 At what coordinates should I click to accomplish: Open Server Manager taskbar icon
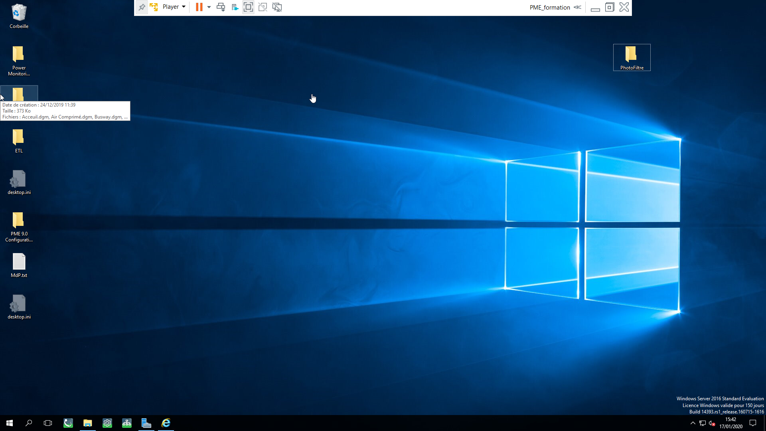tap(146, 423)
